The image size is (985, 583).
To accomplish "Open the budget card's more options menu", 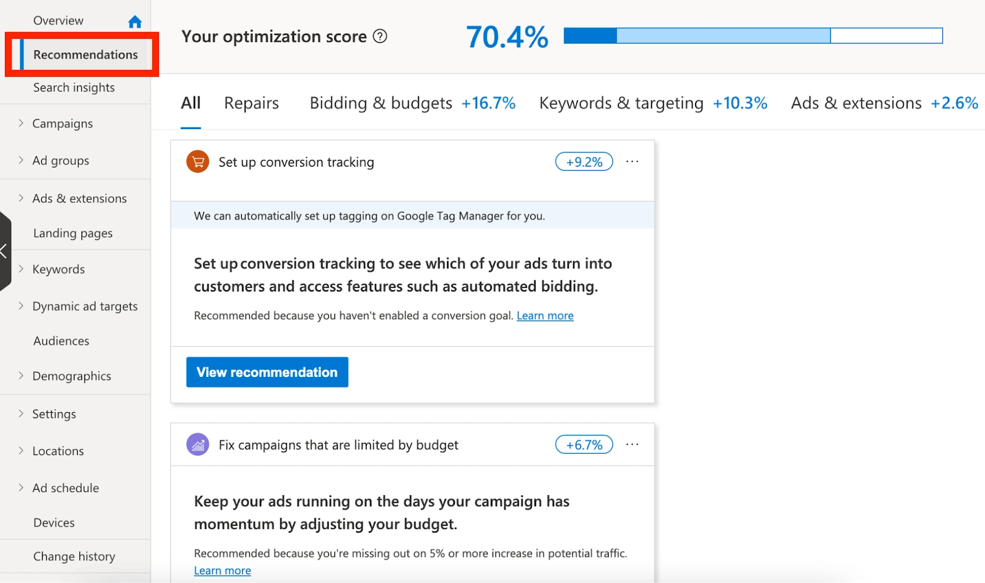I will [x=632, y=445].
